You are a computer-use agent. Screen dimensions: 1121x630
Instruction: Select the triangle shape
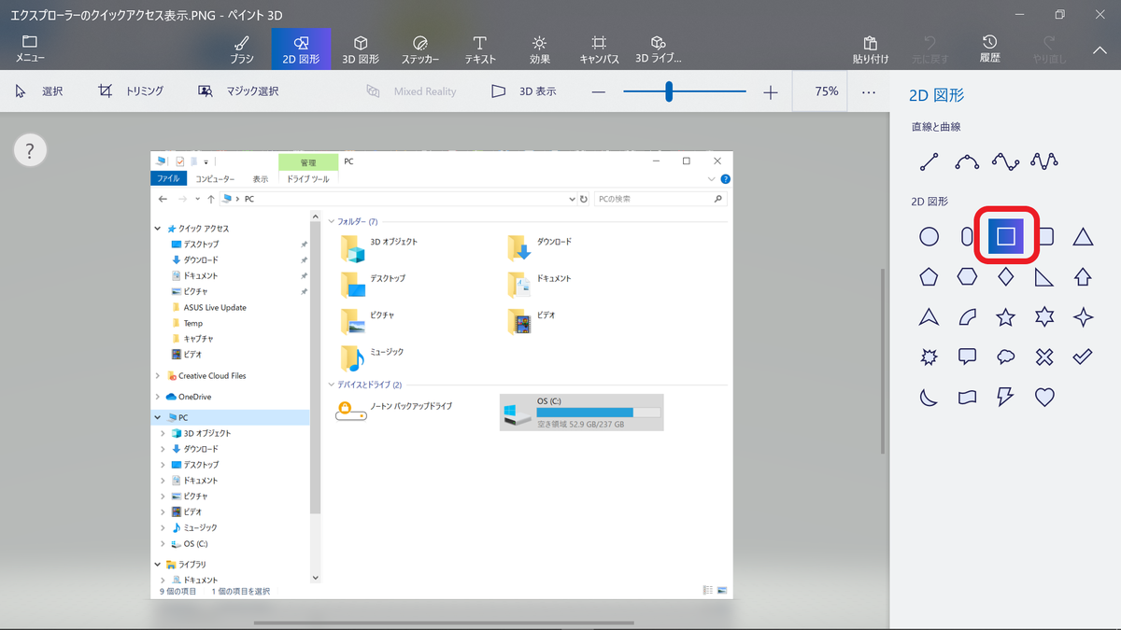coord(1083,237)
